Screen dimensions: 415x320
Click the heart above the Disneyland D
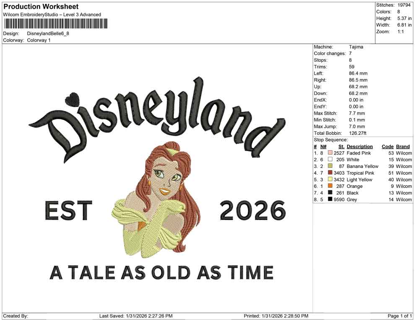(72, 99)
